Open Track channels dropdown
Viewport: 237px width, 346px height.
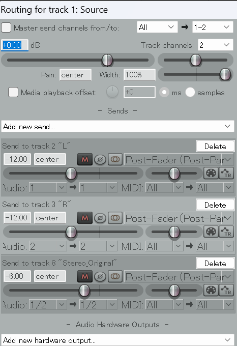(216, 45)
